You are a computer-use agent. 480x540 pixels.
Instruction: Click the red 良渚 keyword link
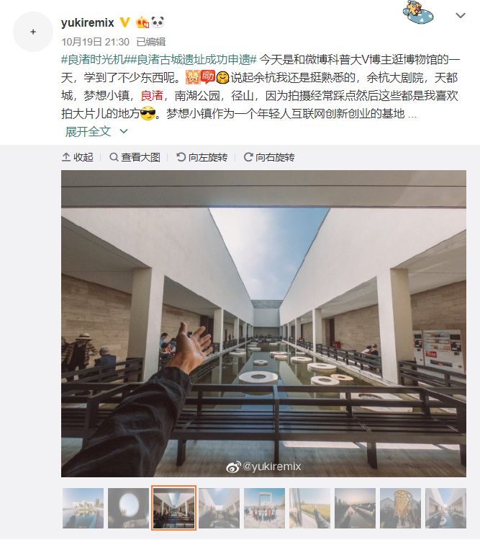pos(152,95)
